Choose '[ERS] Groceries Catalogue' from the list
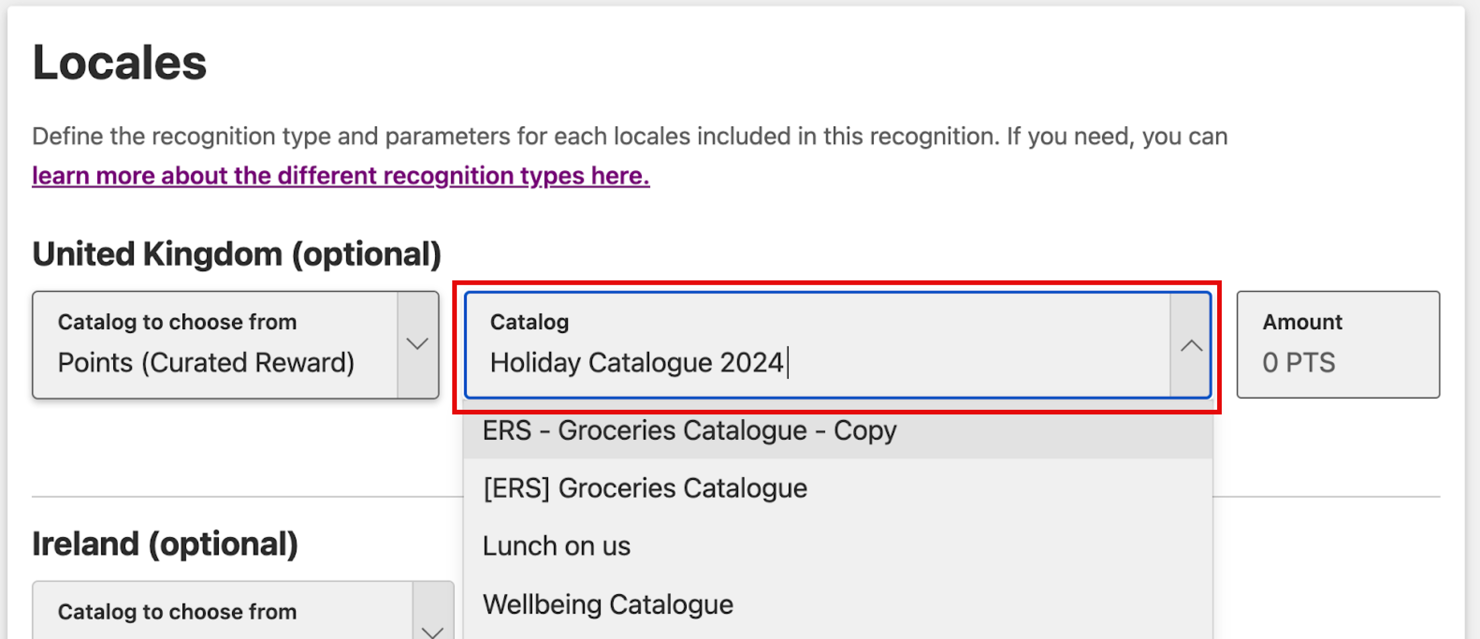Screen dimensions: 1480x639 (645, 488)
